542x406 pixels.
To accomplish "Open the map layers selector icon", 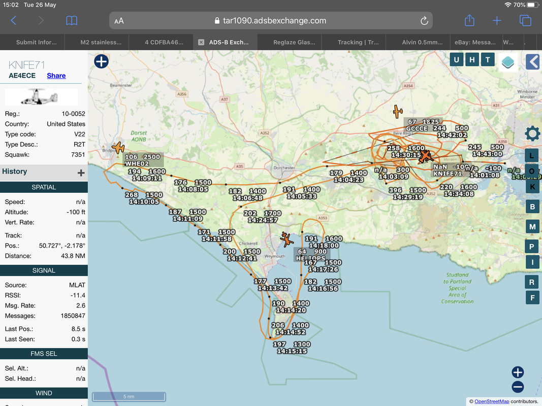I will click(x=508, y=62).
